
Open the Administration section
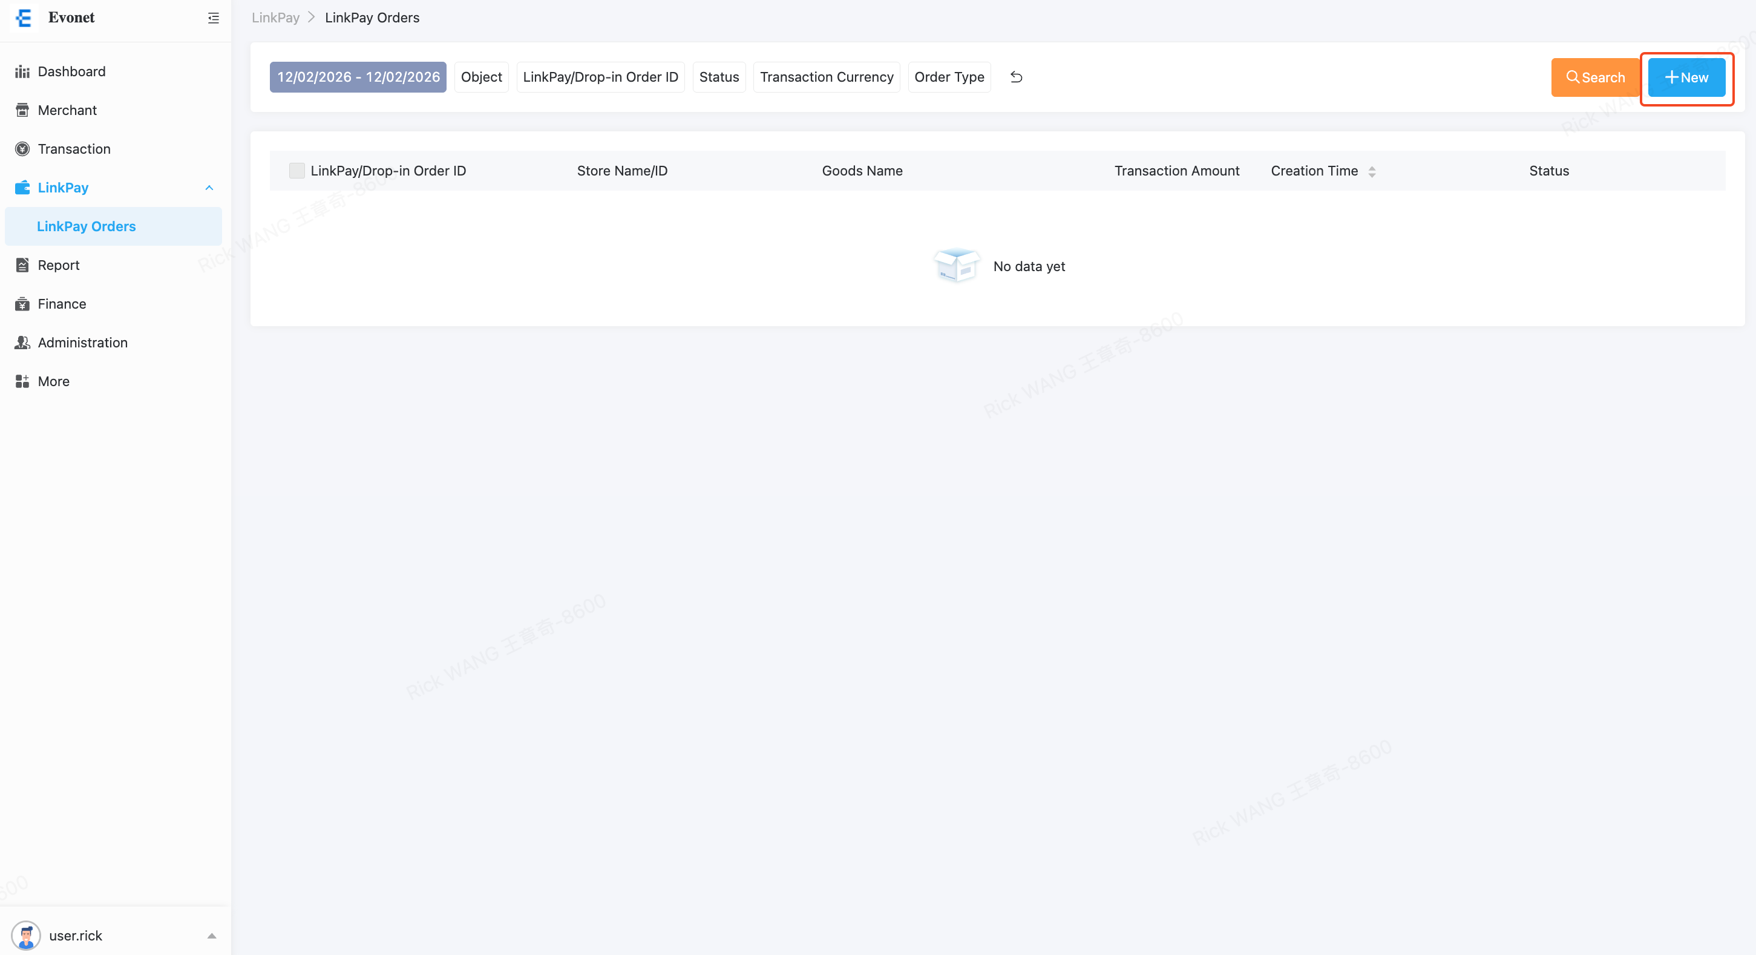click(82, 343)
